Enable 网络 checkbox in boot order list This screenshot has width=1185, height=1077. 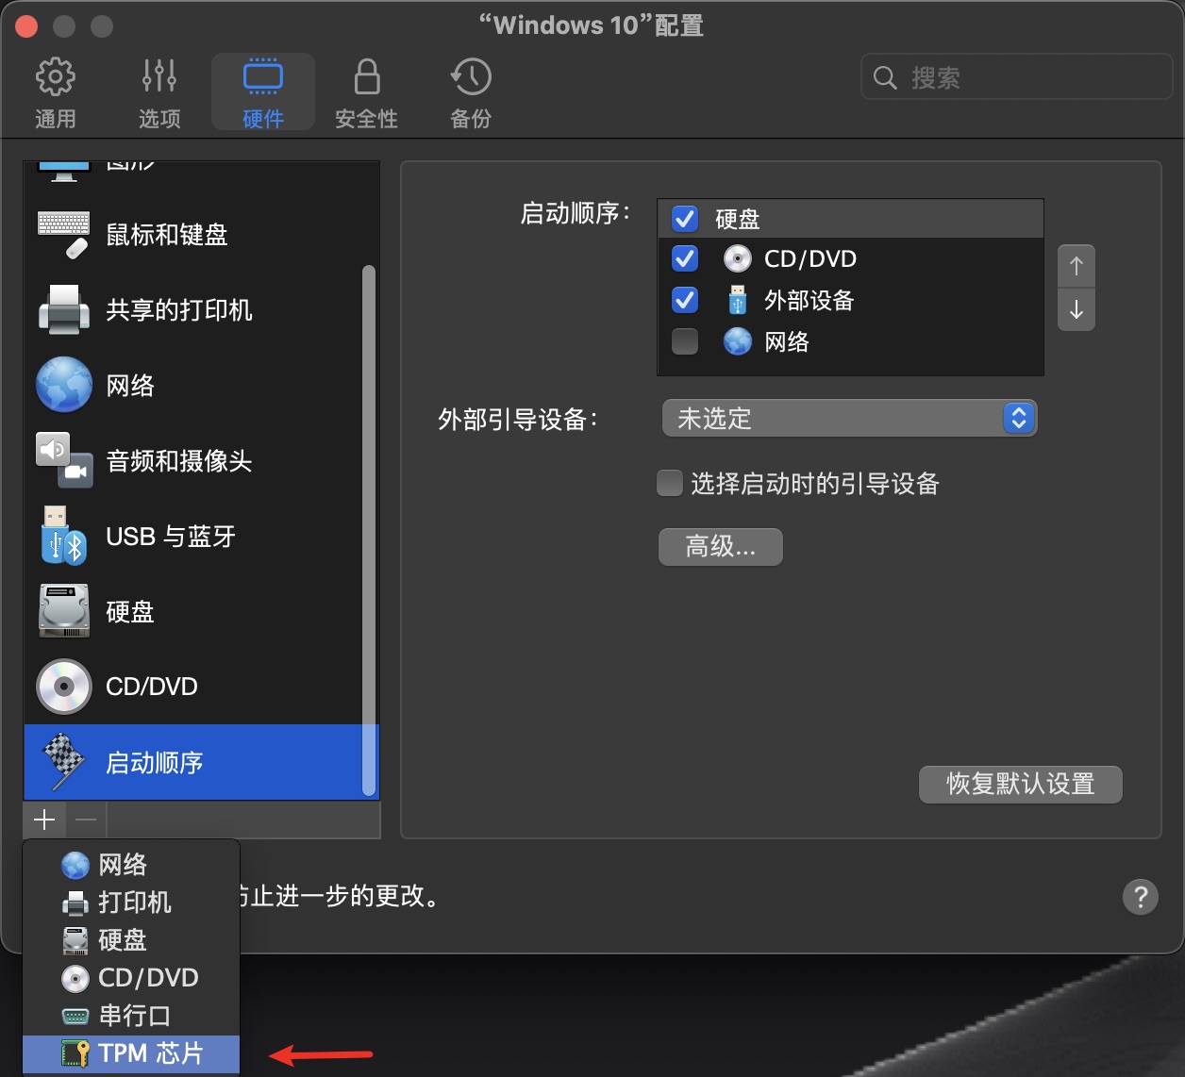pyautogui.click(x=685, y=341)
